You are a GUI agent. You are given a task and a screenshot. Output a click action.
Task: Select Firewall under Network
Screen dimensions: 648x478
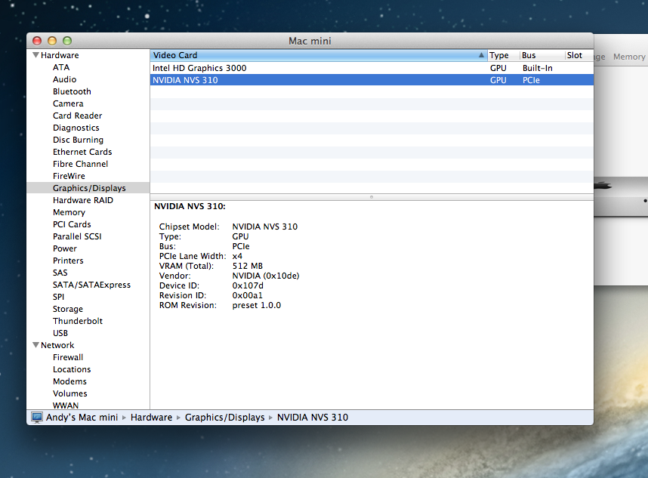(x=68, y=357)
